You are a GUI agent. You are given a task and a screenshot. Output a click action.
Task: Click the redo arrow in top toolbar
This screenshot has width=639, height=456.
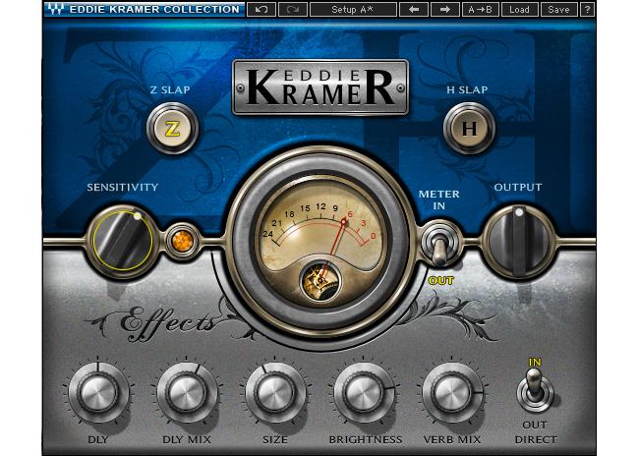(292, 10)
